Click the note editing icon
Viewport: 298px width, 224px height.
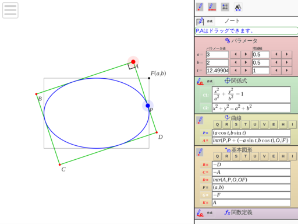(x=200, y=21)
